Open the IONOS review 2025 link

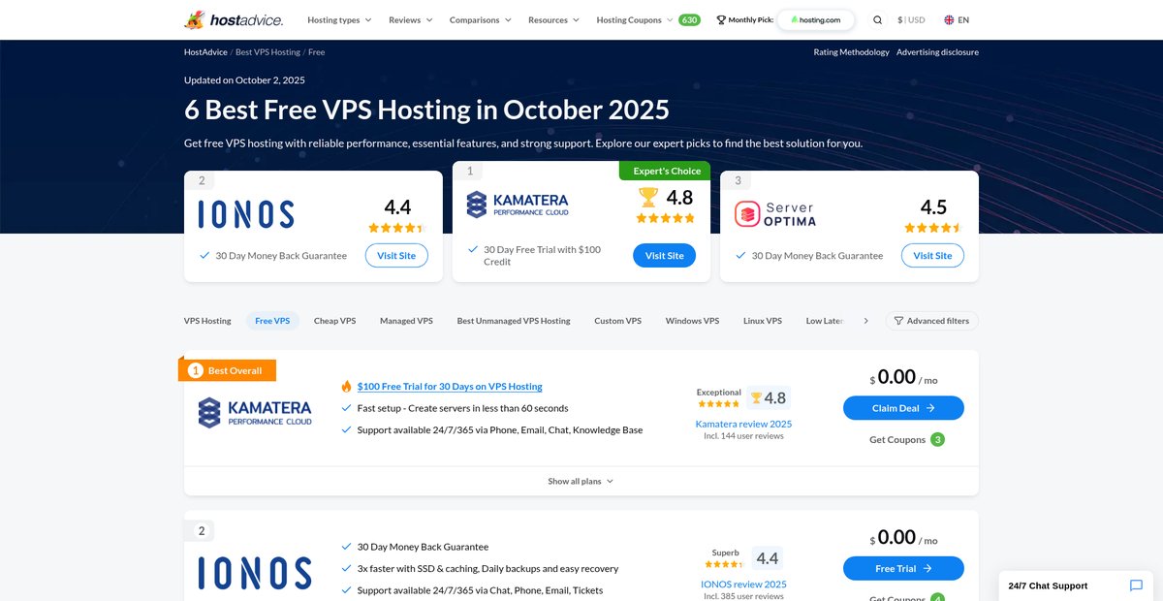[743, 585]
